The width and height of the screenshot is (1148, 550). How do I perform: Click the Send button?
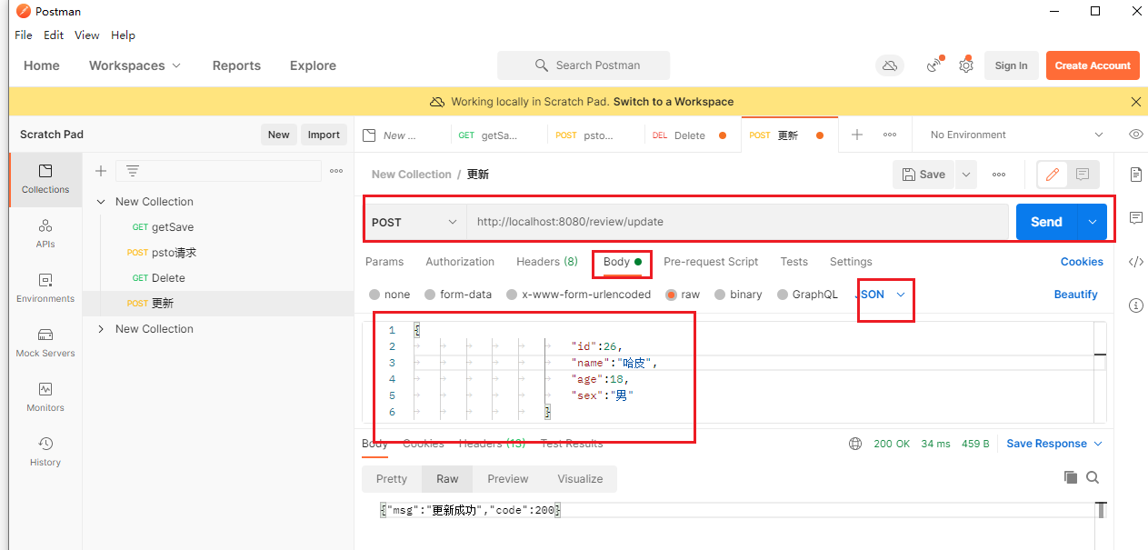[1046, 222]
